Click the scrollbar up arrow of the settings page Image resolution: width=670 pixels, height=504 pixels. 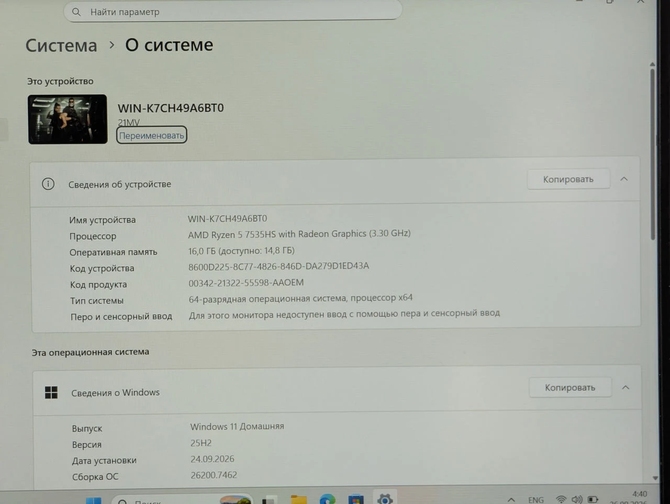(x=652, y=64)
